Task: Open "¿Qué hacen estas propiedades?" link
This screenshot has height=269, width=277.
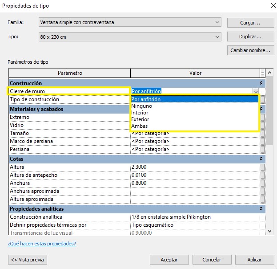Action: [42, 244]
